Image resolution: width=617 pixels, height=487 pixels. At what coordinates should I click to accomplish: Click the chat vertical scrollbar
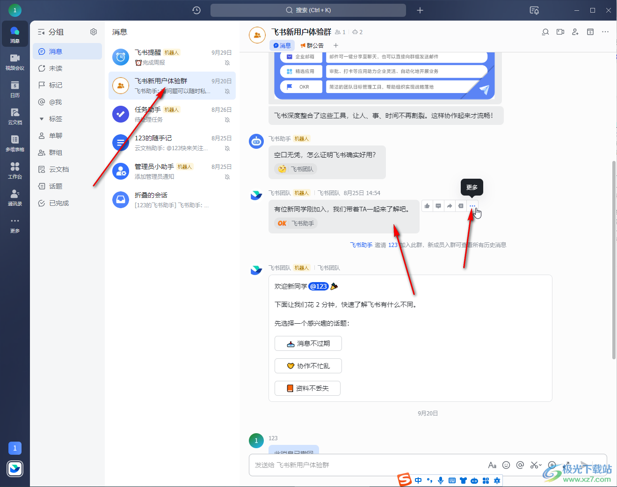coord(614,260)
